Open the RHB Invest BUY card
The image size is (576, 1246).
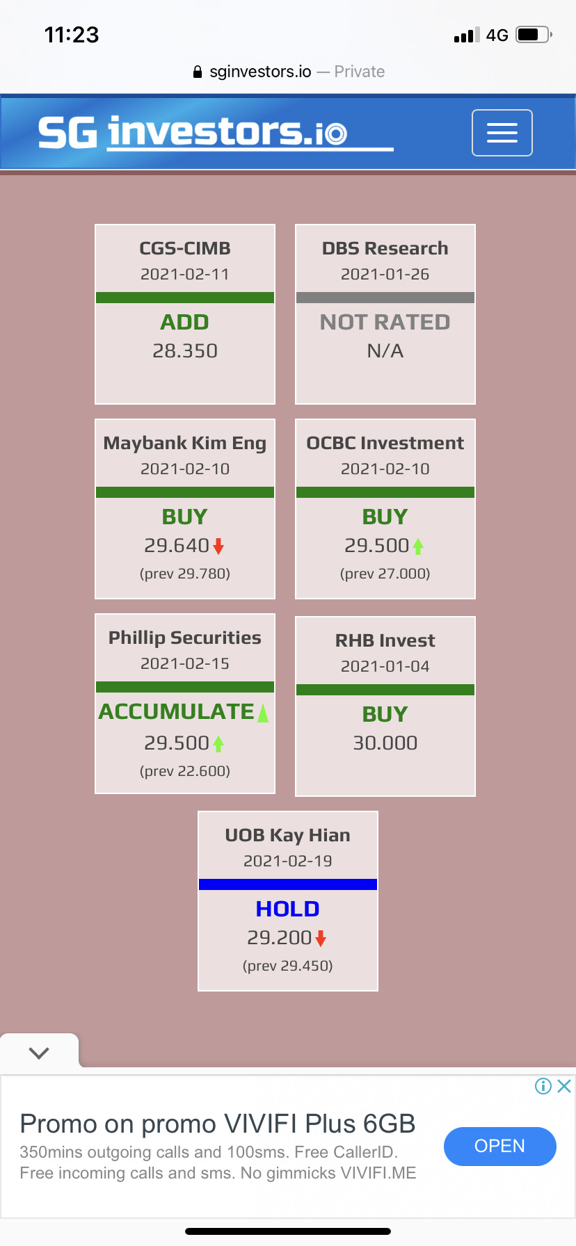point(385,714)
